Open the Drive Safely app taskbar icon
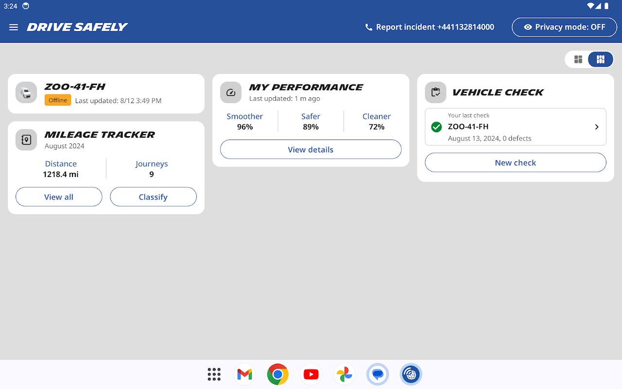This screenshot has width=622, height=389. coord(411,374)
